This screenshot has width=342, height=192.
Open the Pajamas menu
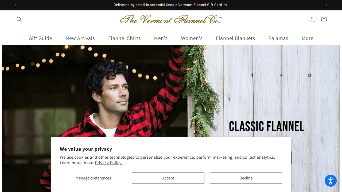pyautogui.click(x=278, y=38)
